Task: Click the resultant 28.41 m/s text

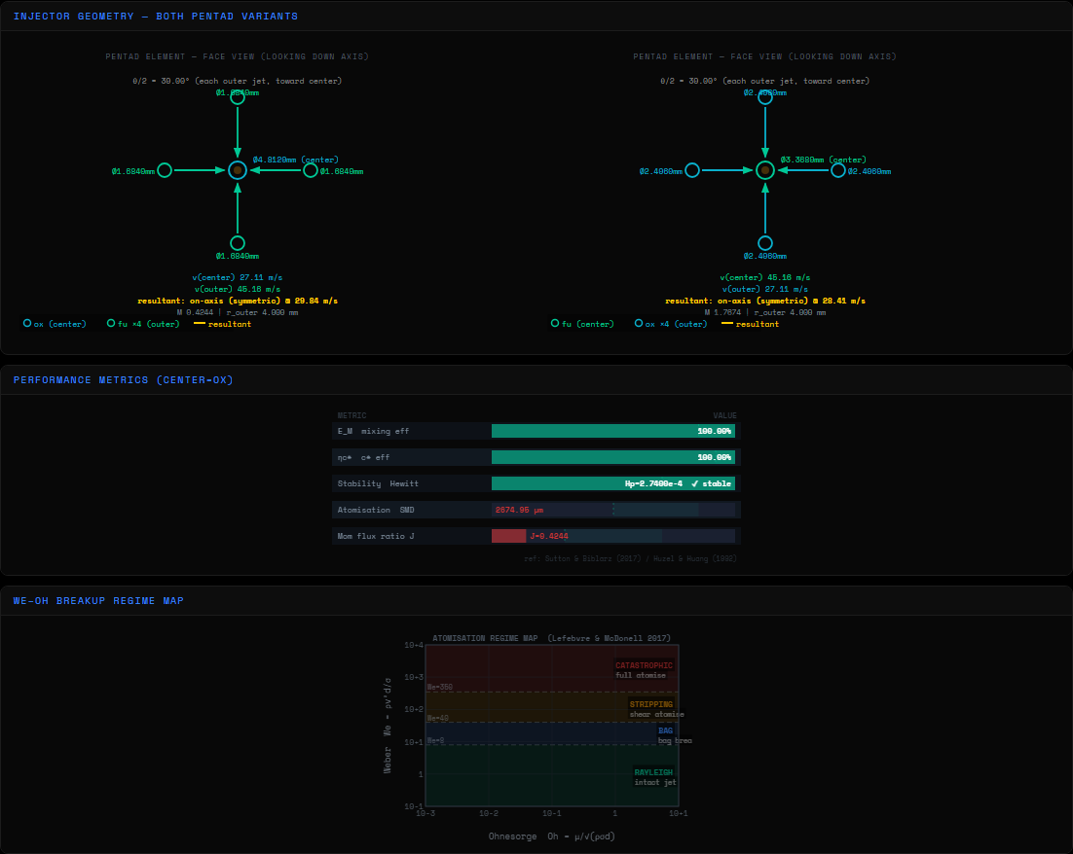Action: tap(765, 301)
